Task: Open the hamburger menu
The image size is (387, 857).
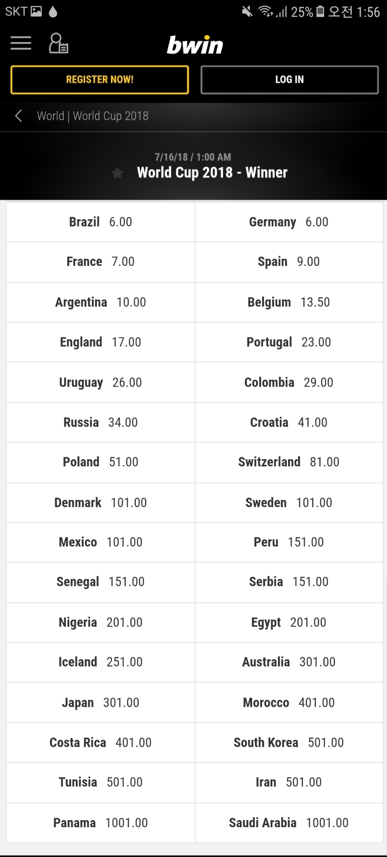Action: (x=21, y=43)
